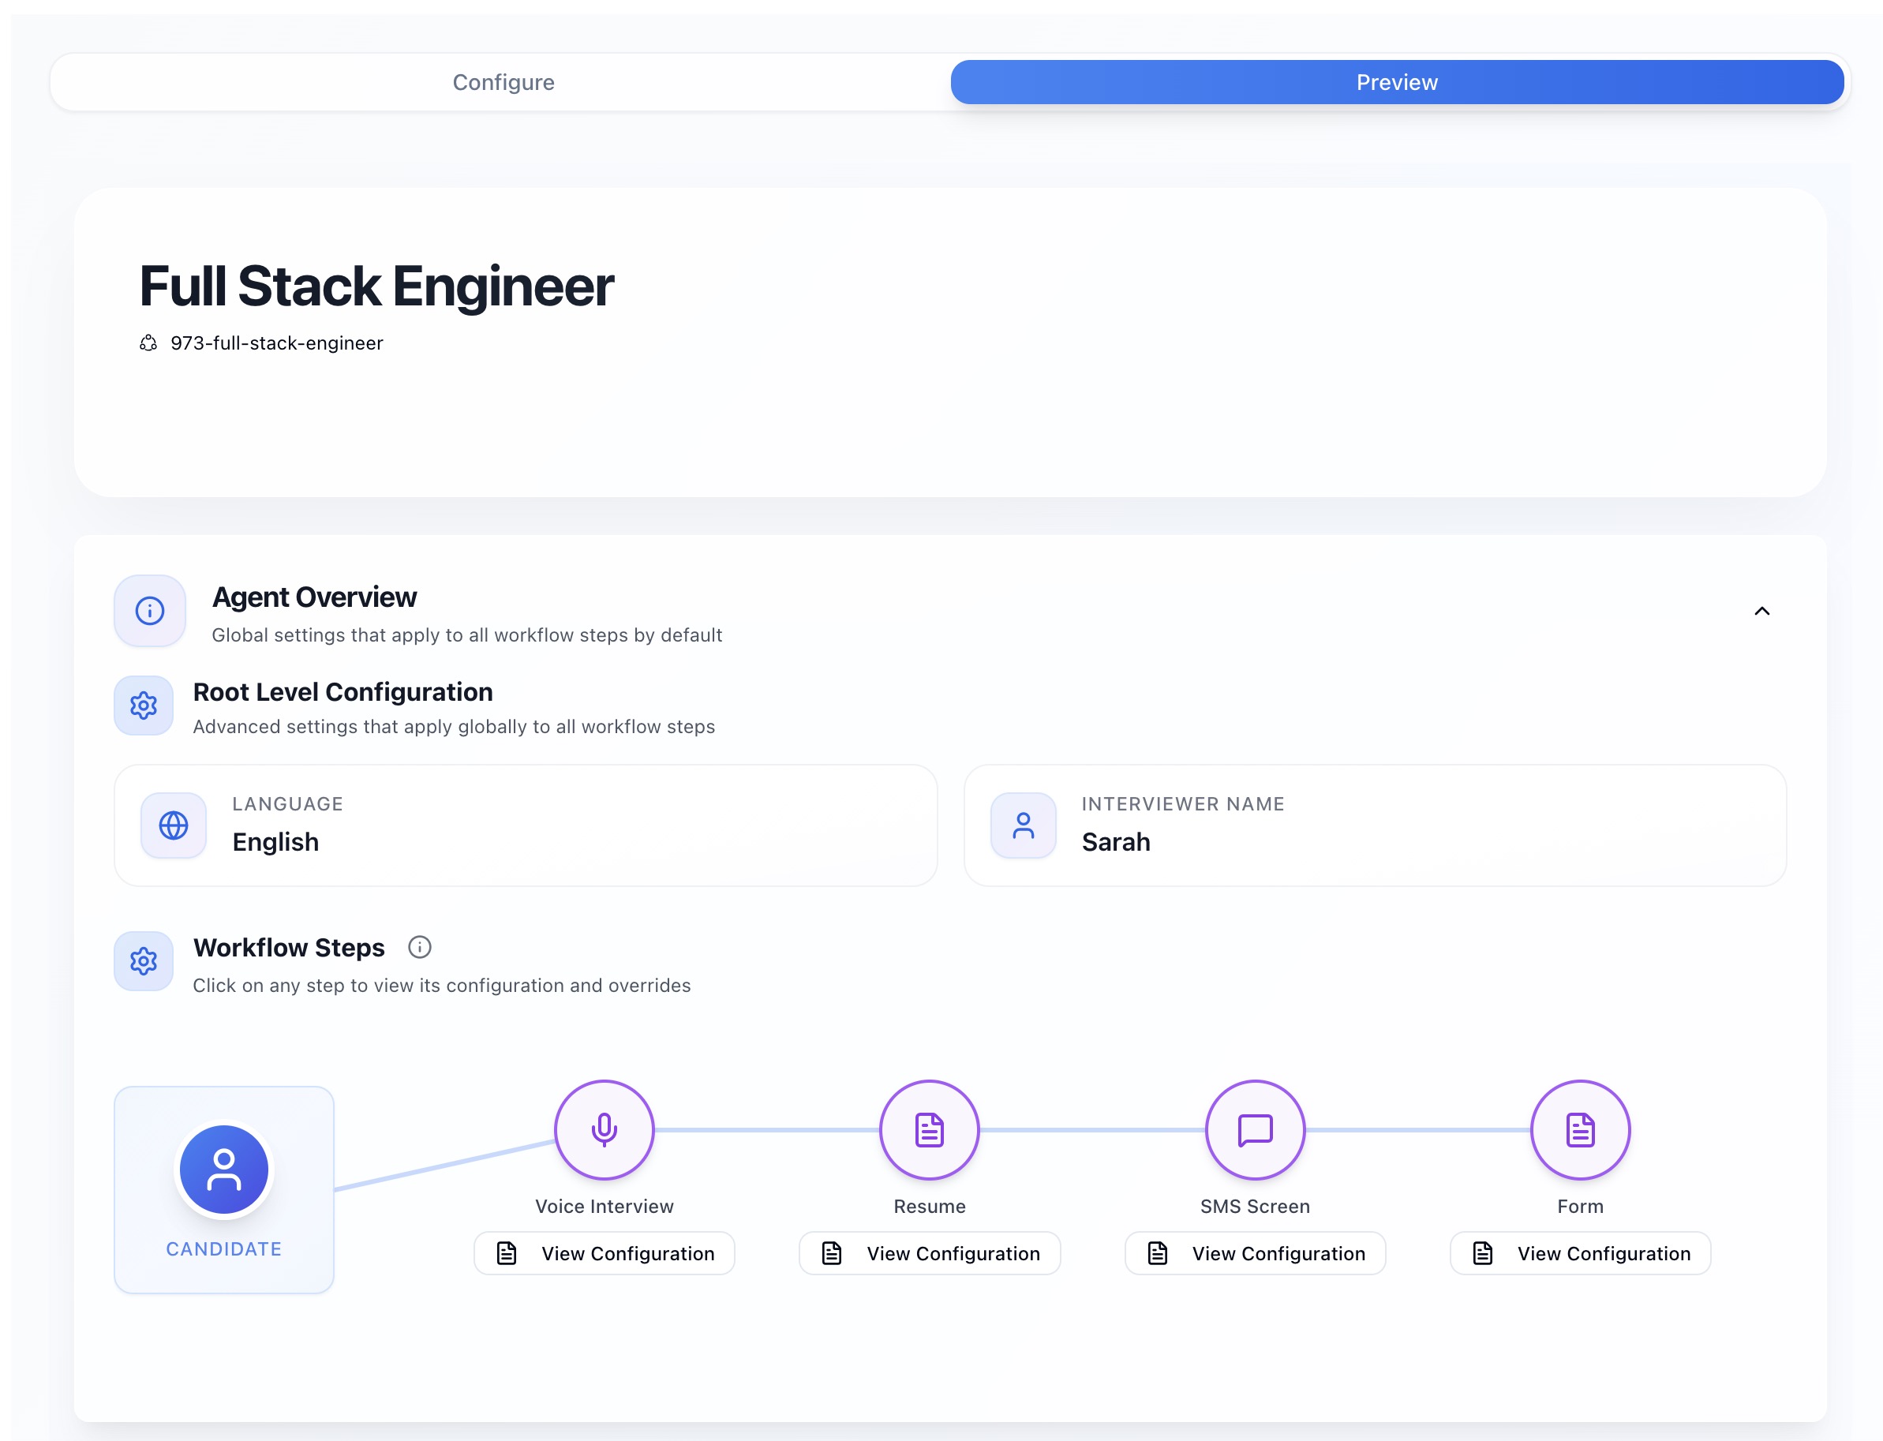The height and width of the screenshot is (1441, 1883).
Task: Click the Agent Overview info icon
Action: [x=150, y=611]
